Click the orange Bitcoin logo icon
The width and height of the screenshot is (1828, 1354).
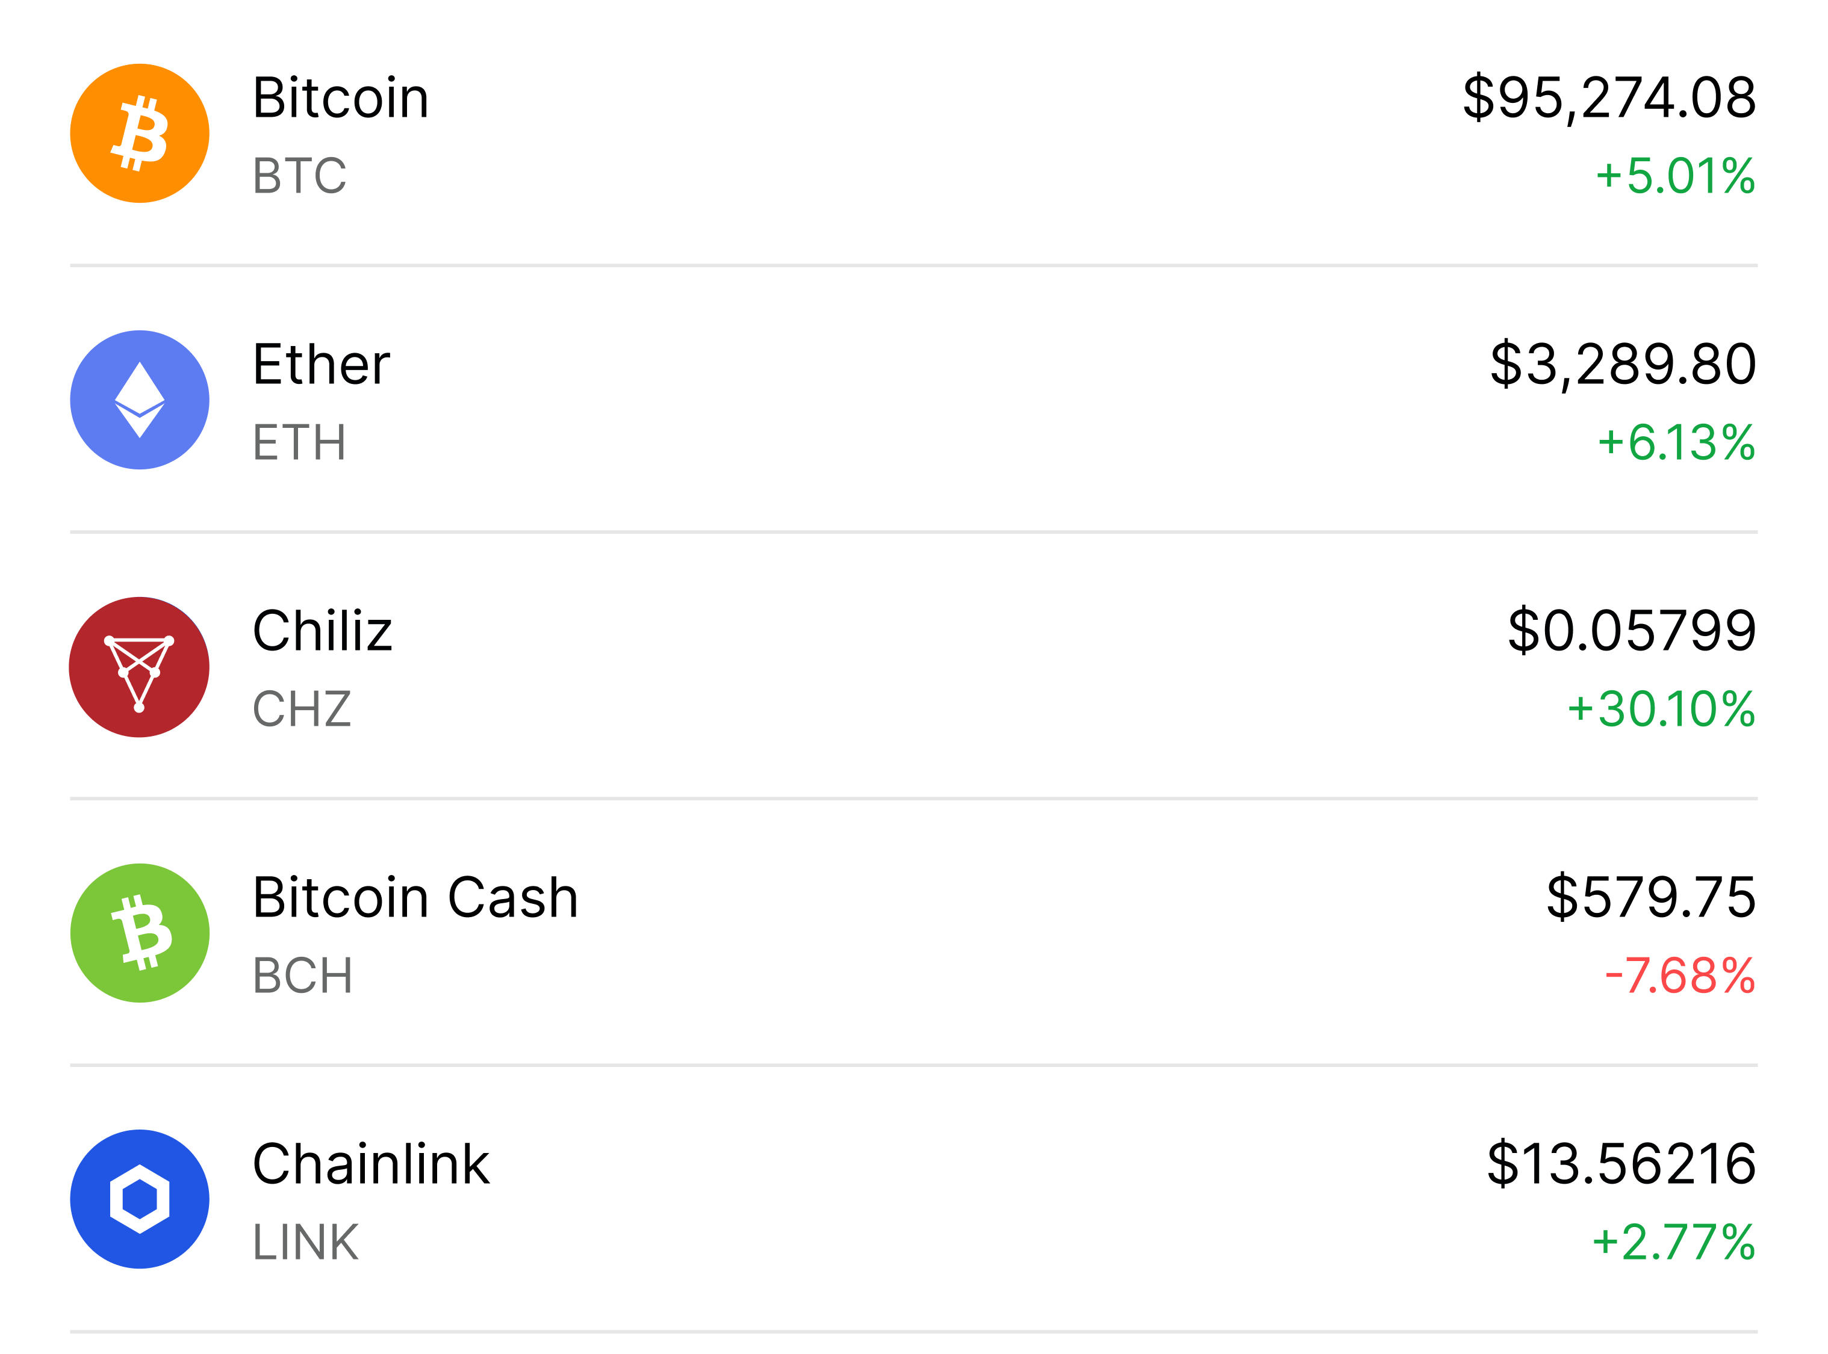(140, 134)
